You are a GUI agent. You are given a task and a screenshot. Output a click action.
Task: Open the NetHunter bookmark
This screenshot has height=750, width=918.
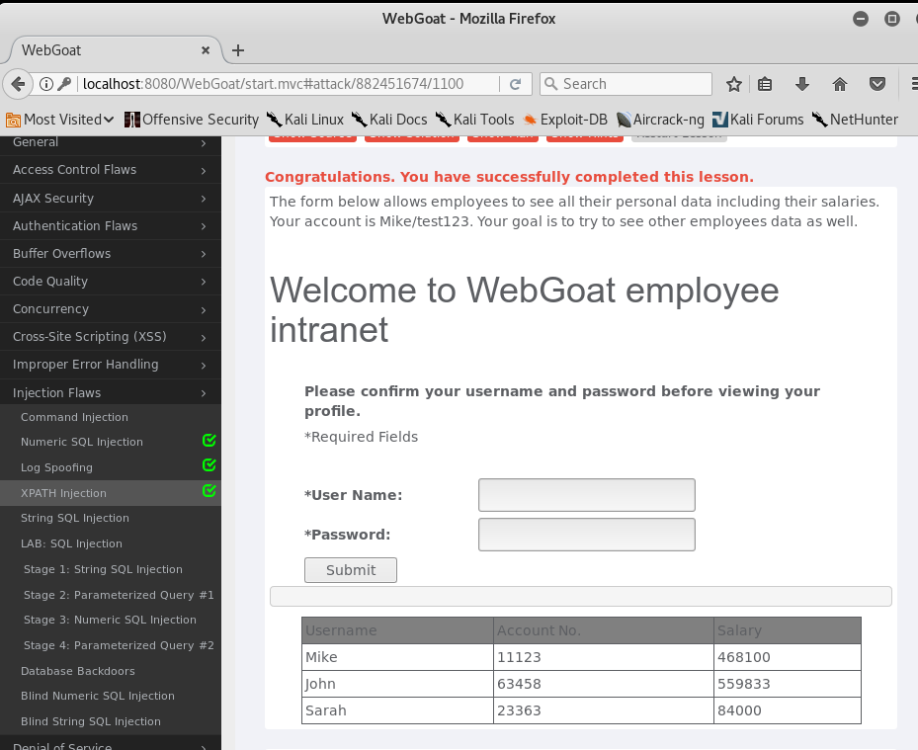(x=855, y=120)
